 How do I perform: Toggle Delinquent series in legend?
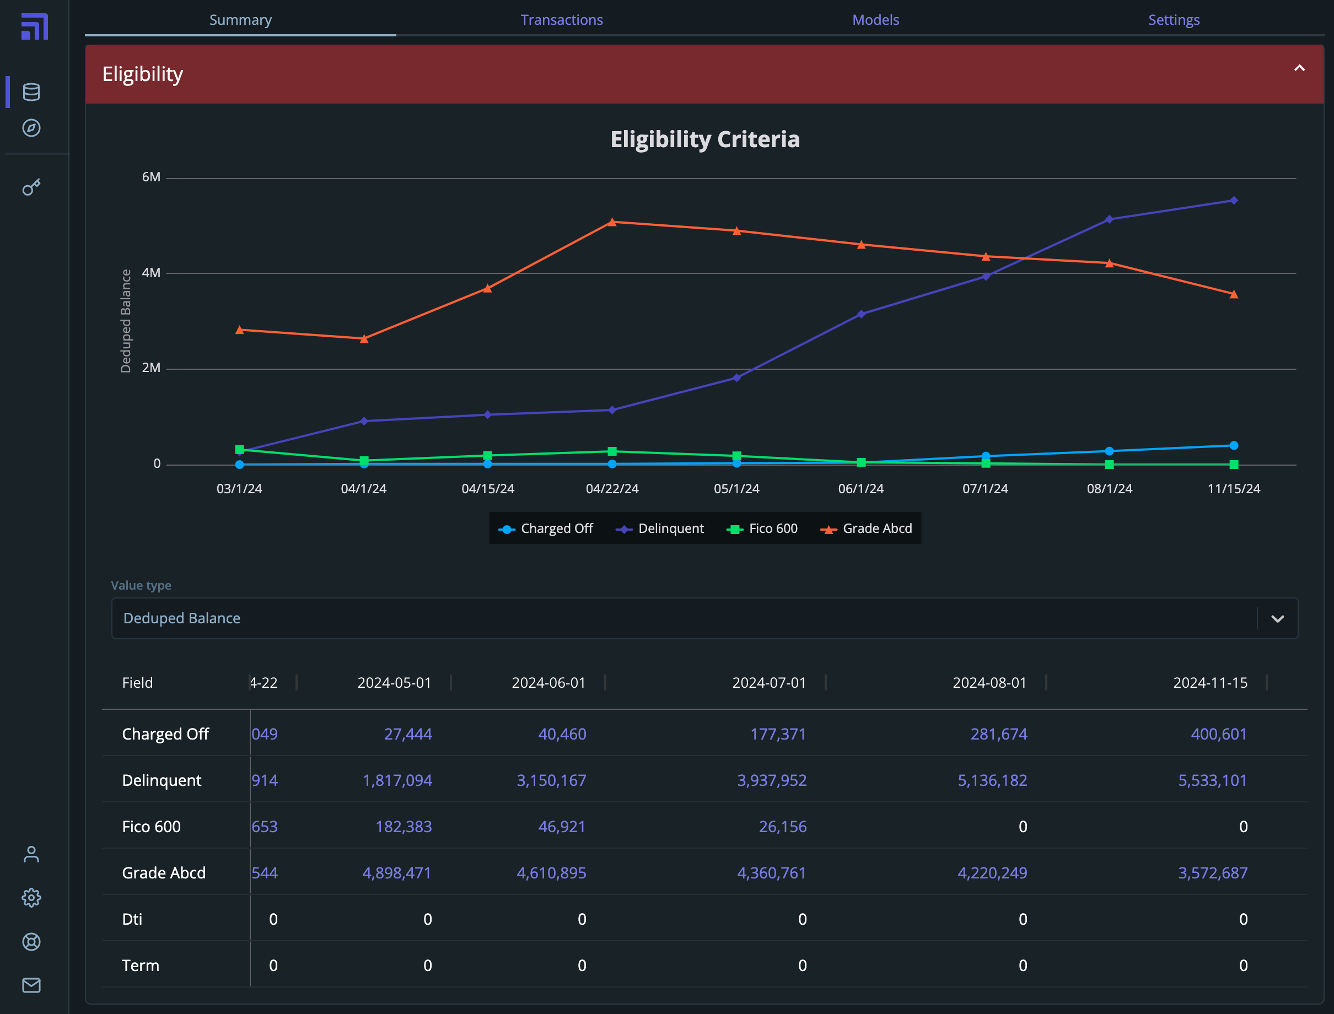[671, 528]
